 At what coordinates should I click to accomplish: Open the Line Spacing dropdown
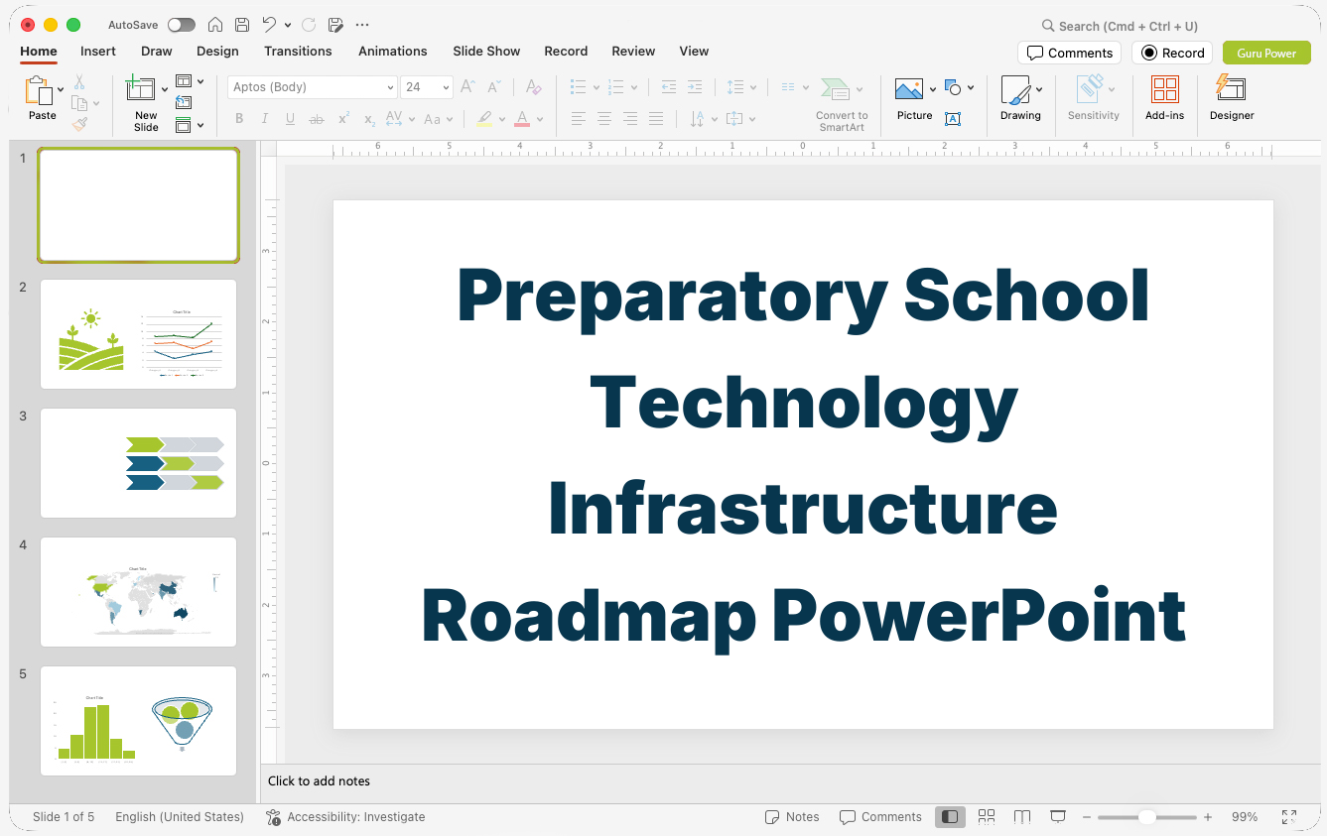point(741,87)
